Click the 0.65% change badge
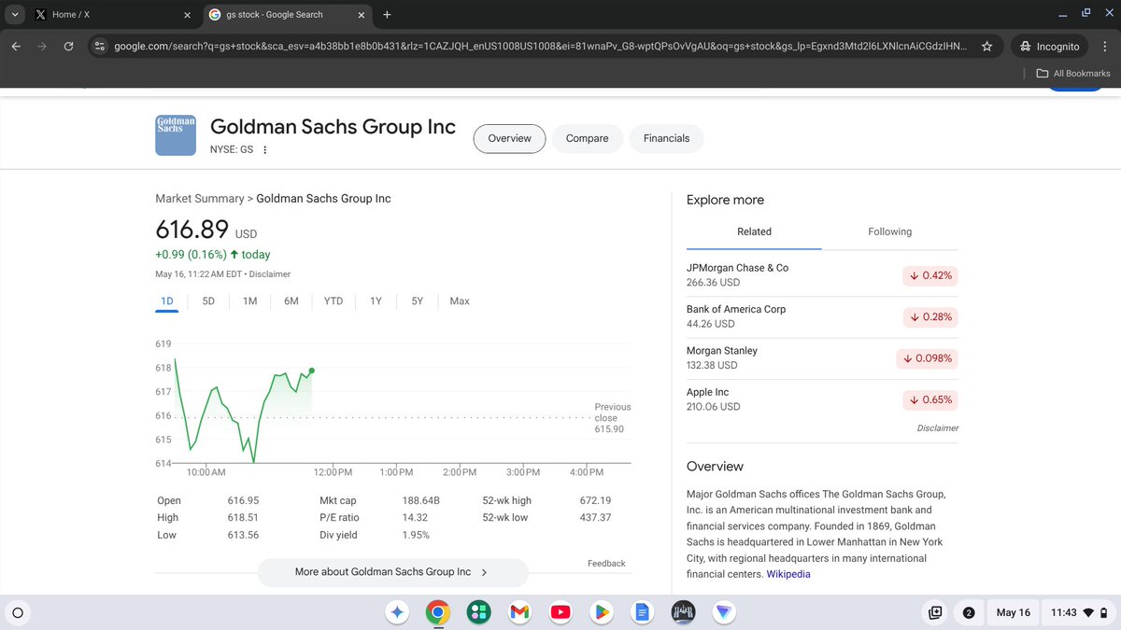The image size is (1121, 630). click(x=930, y=399)
